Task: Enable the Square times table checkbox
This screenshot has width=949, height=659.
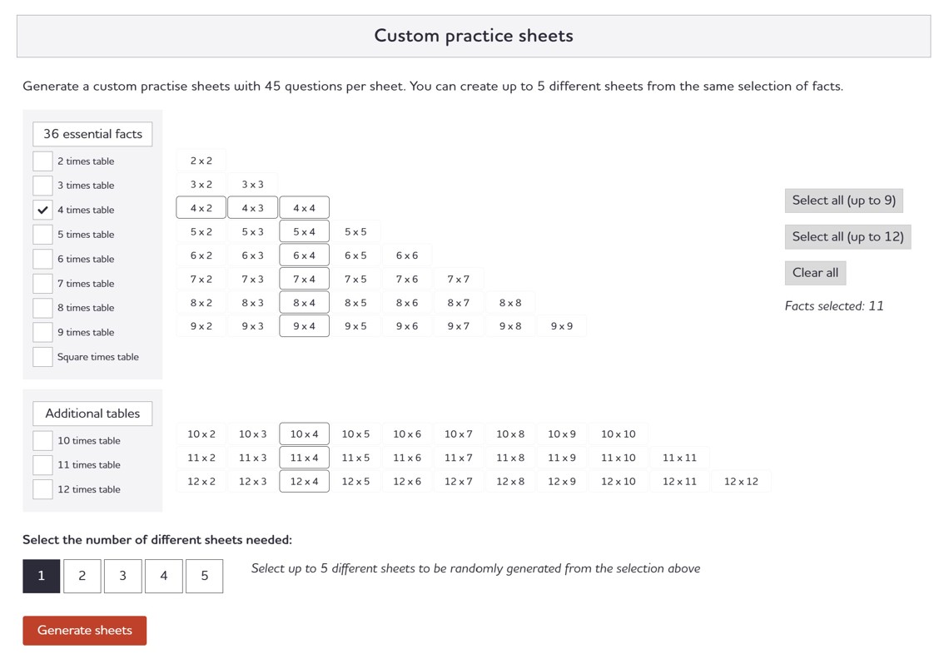Action: pos(42,357)
